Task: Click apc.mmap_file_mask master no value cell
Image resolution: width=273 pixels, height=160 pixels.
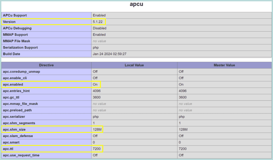Action: coord(224,104)
